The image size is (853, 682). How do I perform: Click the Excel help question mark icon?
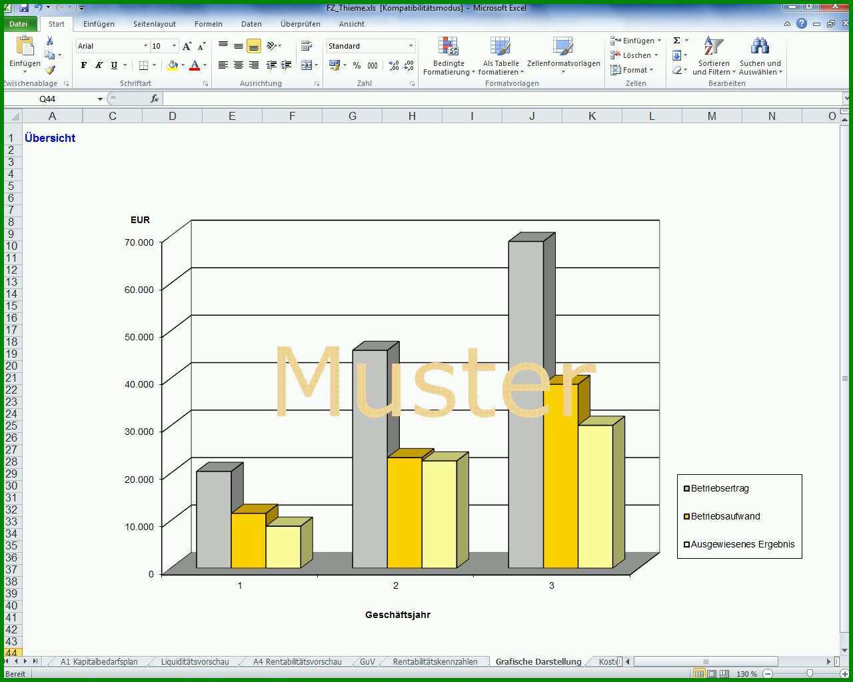[801, 23]
